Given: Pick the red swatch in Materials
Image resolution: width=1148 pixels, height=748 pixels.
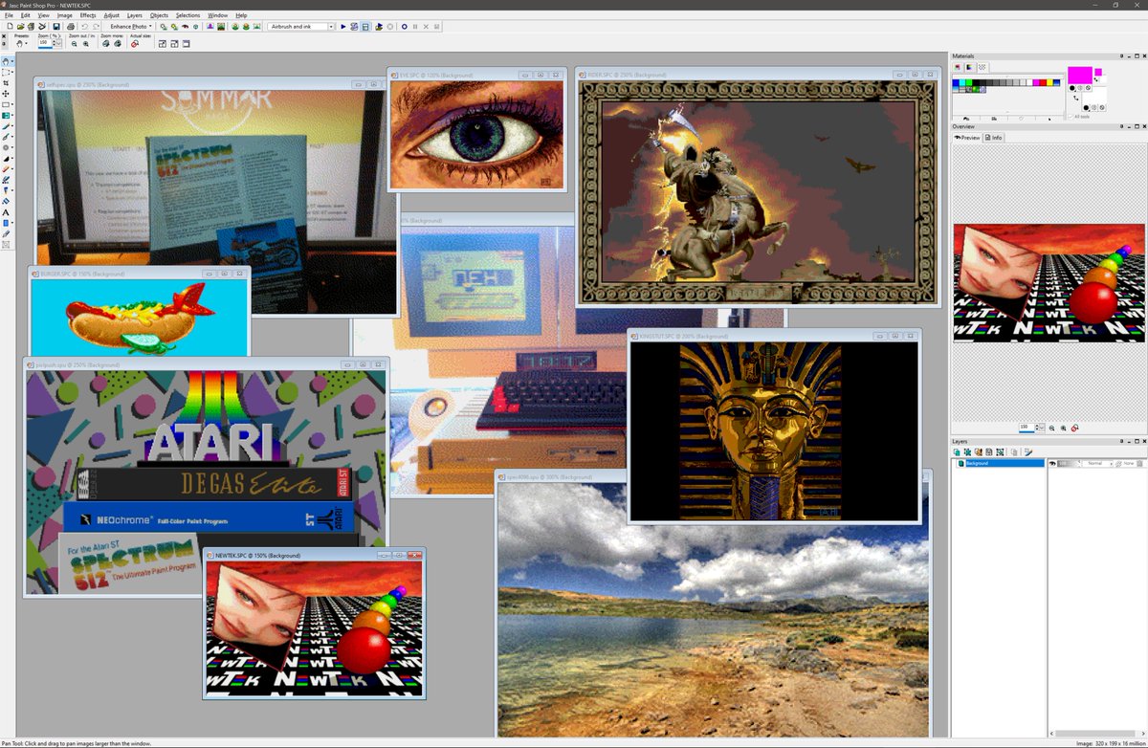Looking at the screenshot, I should [1043, 82].
